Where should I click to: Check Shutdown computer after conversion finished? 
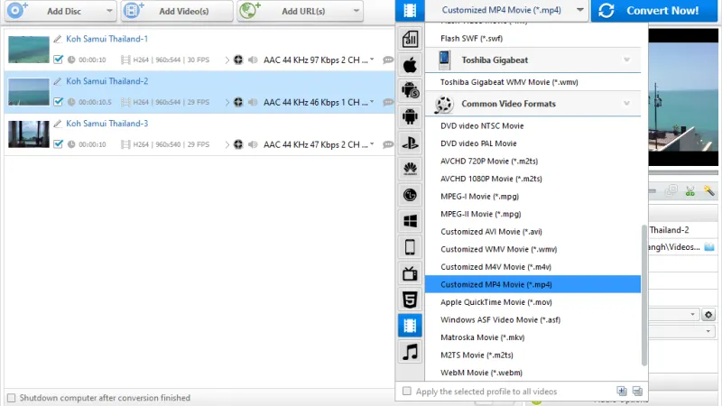(11, 398)
